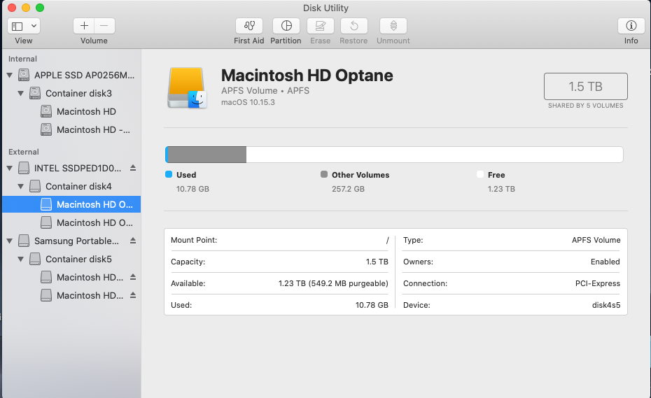
Task: Click the Type 'APFS Volume' value
Action: pos(596,240)
